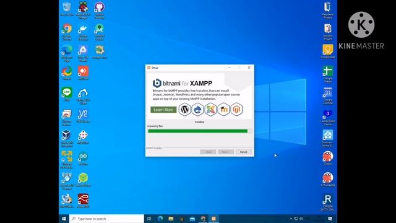Open the Google Sheets shortcut
Viewport: 396px width, 223px height.
point(327,72)
